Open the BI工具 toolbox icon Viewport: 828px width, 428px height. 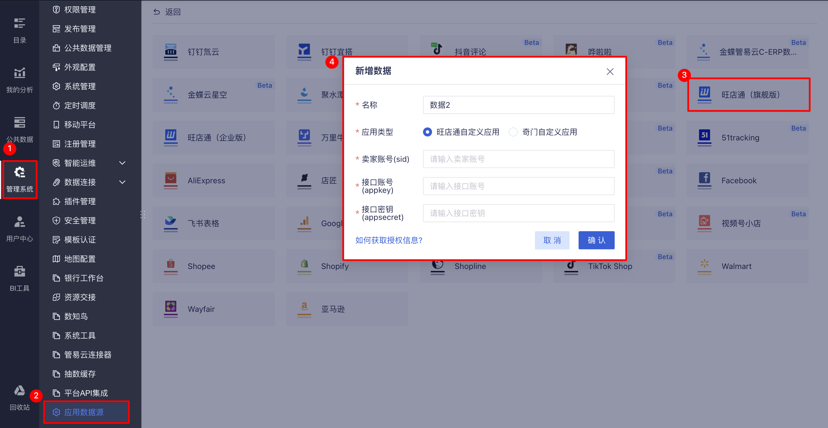20,272
